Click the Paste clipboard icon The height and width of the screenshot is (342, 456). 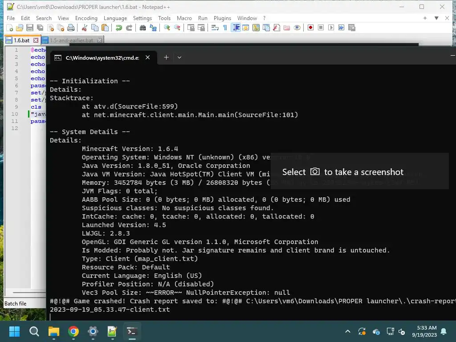[105, 28]
